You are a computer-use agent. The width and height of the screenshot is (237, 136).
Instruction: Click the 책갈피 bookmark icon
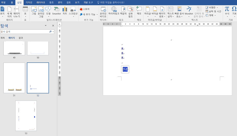pyautogui.click(x=123, y=11)
